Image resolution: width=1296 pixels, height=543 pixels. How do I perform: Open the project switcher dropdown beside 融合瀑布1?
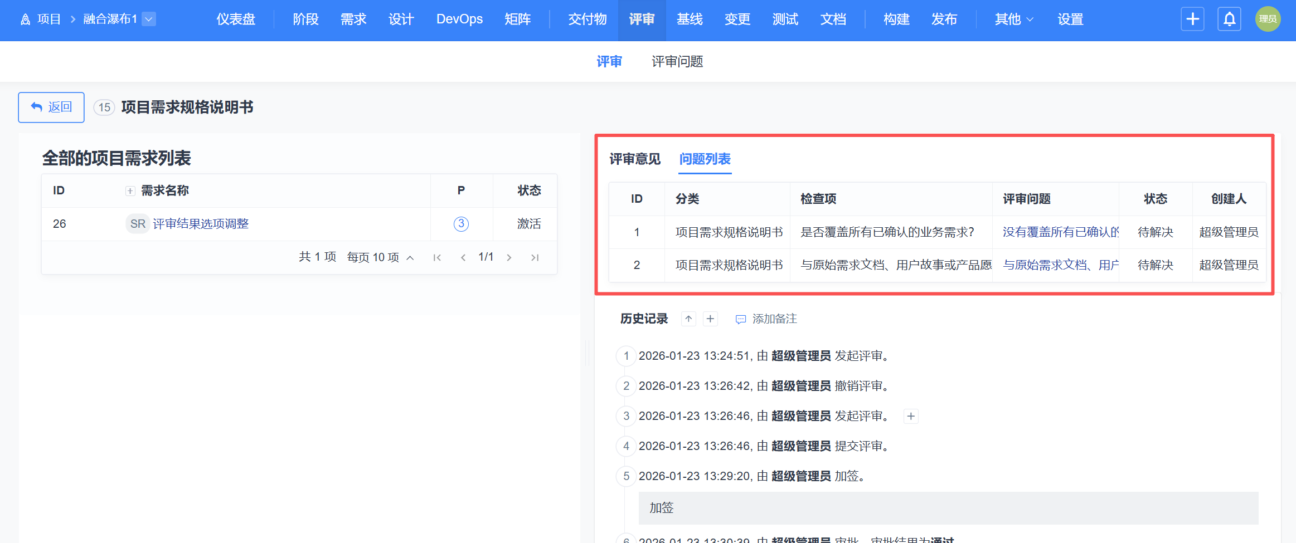(x=149, y=19)
